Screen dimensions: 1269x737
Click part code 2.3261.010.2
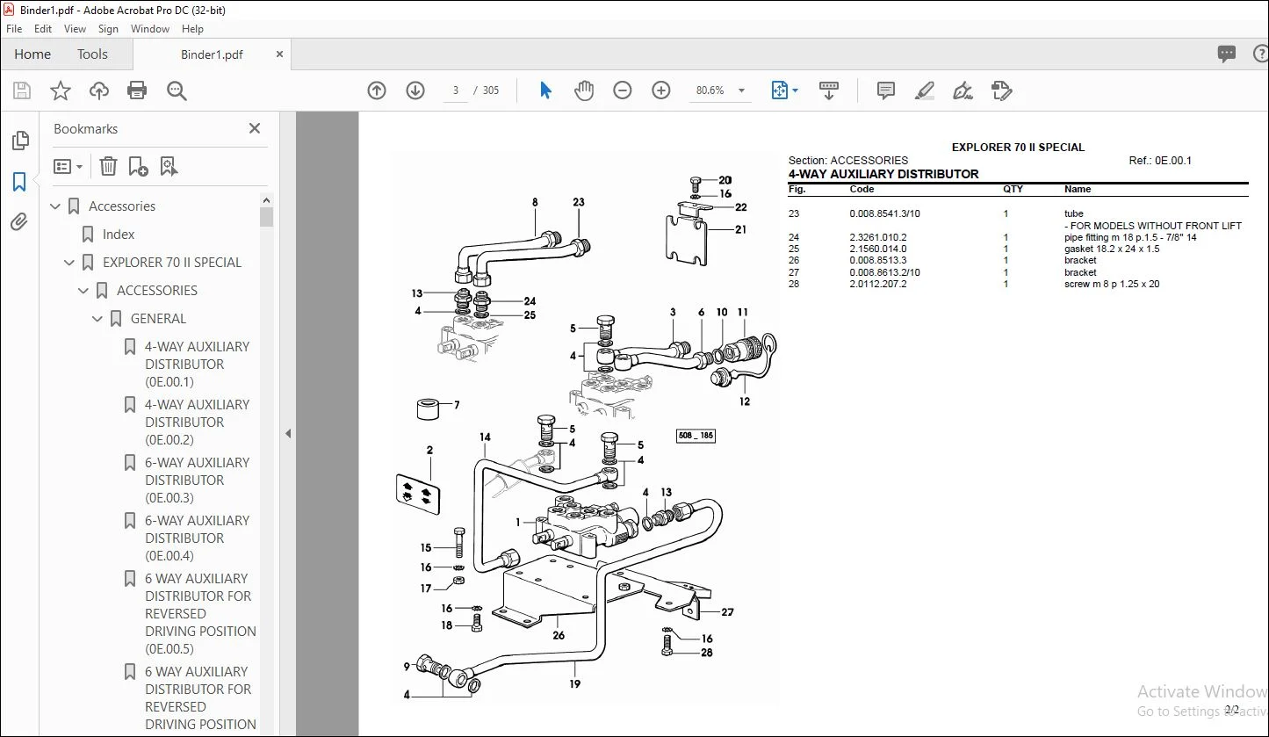click(x=877, y=237)
